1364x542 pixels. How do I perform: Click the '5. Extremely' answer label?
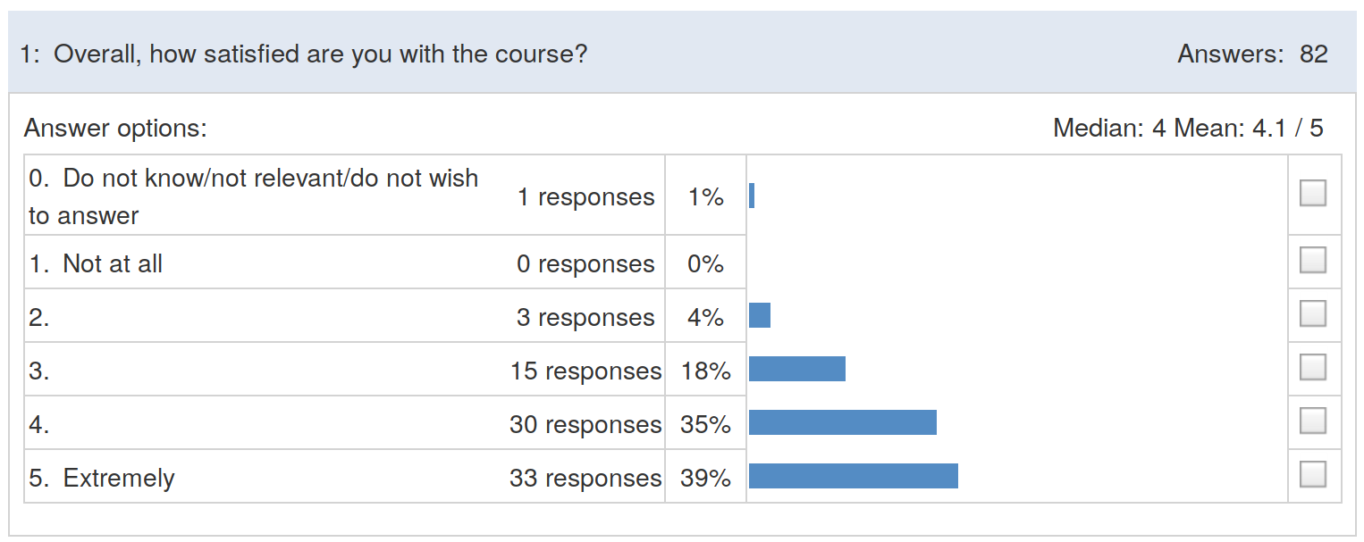[x=102, y=478]
